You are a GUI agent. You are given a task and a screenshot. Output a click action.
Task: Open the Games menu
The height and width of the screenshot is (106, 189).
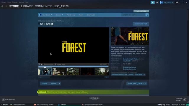pyautogui.click(x=21, y=2)
